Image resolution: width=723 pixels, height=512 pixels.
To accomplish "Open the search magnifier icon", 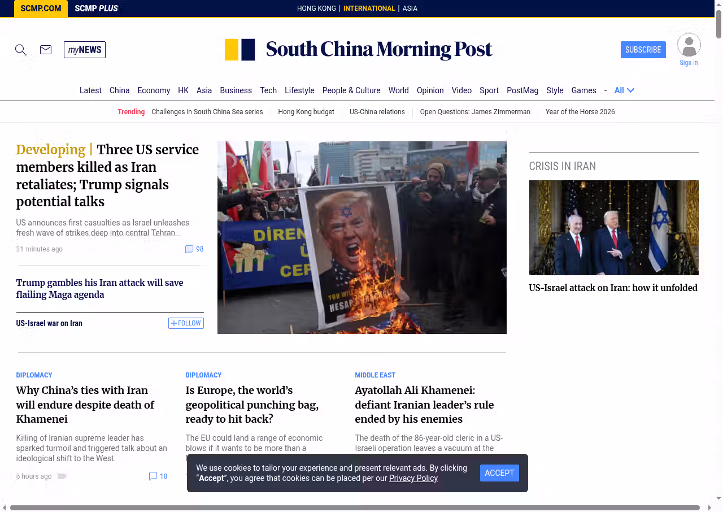I will tap(21, 50).
